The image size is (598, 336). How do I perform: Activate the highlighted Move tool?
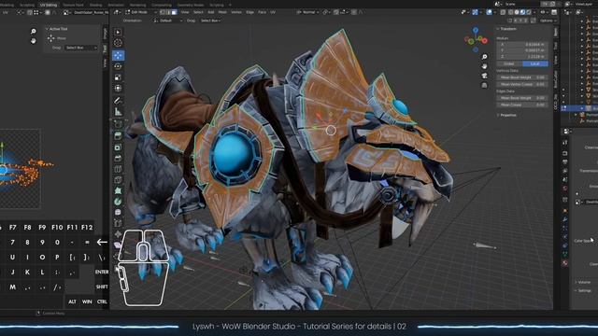118,56
